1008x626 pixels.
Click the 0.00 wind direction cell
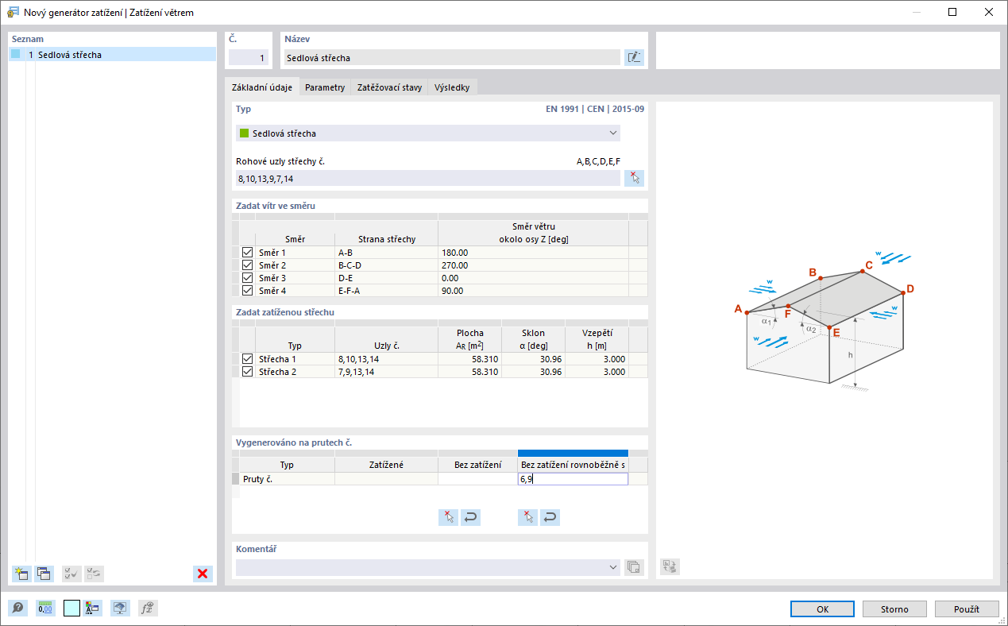[533, 278]
